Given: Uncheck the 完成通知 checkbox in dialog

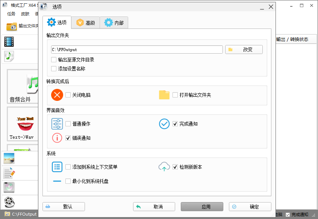Looking at the screenshot, I should [175, 124].
